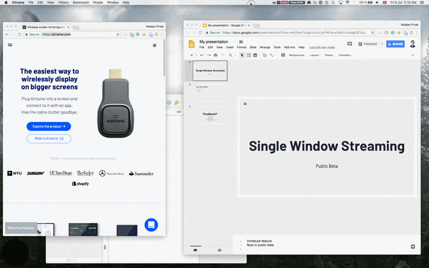Go back in Airtame browser window
Screen dimensions: 429x268
(7, 34)
